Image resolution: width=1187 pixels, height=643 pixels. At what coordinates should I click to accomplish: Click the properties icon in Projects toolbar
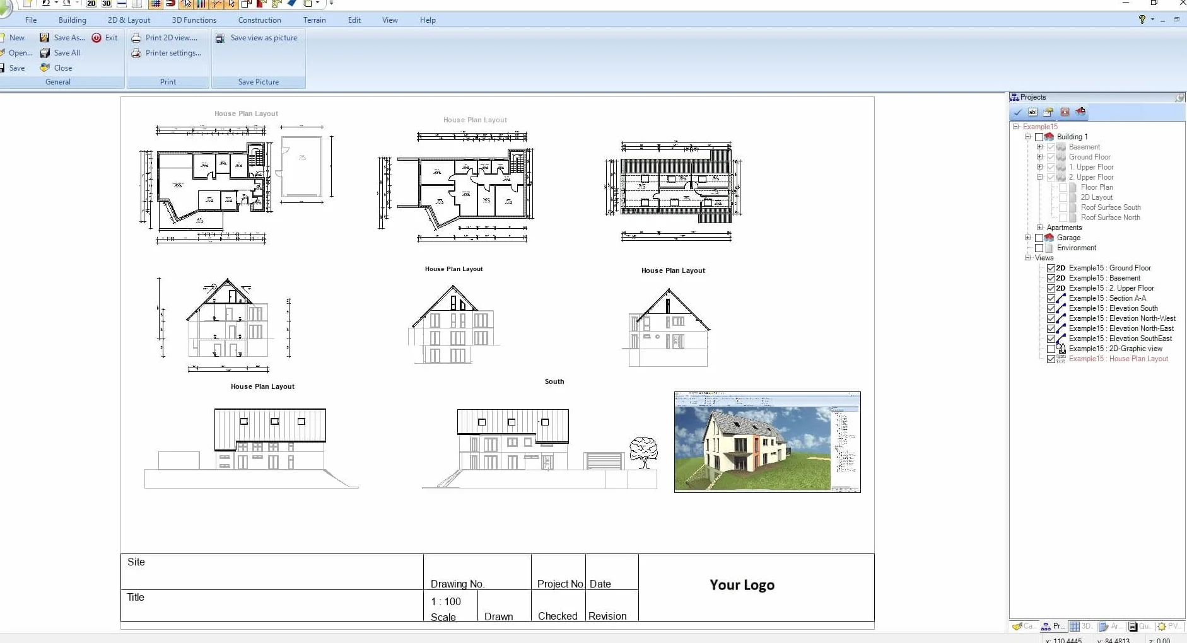click(1048, 112)
